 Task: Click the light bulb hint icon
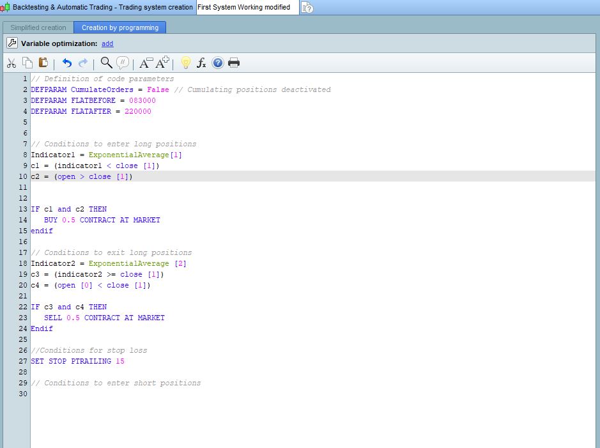pos(185,63)
